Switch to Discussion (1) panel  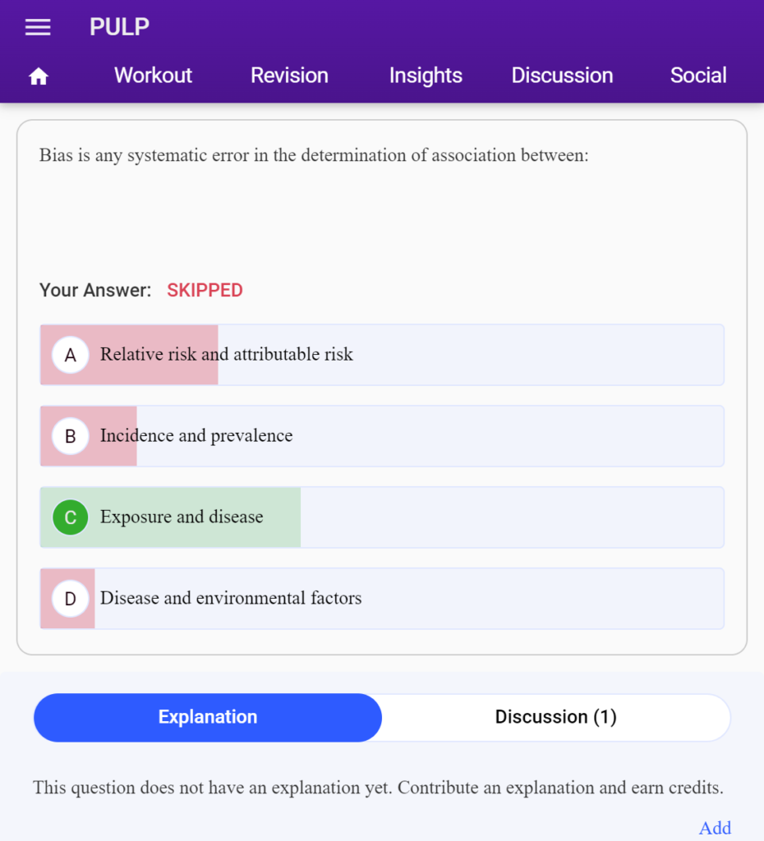(556, 718)
